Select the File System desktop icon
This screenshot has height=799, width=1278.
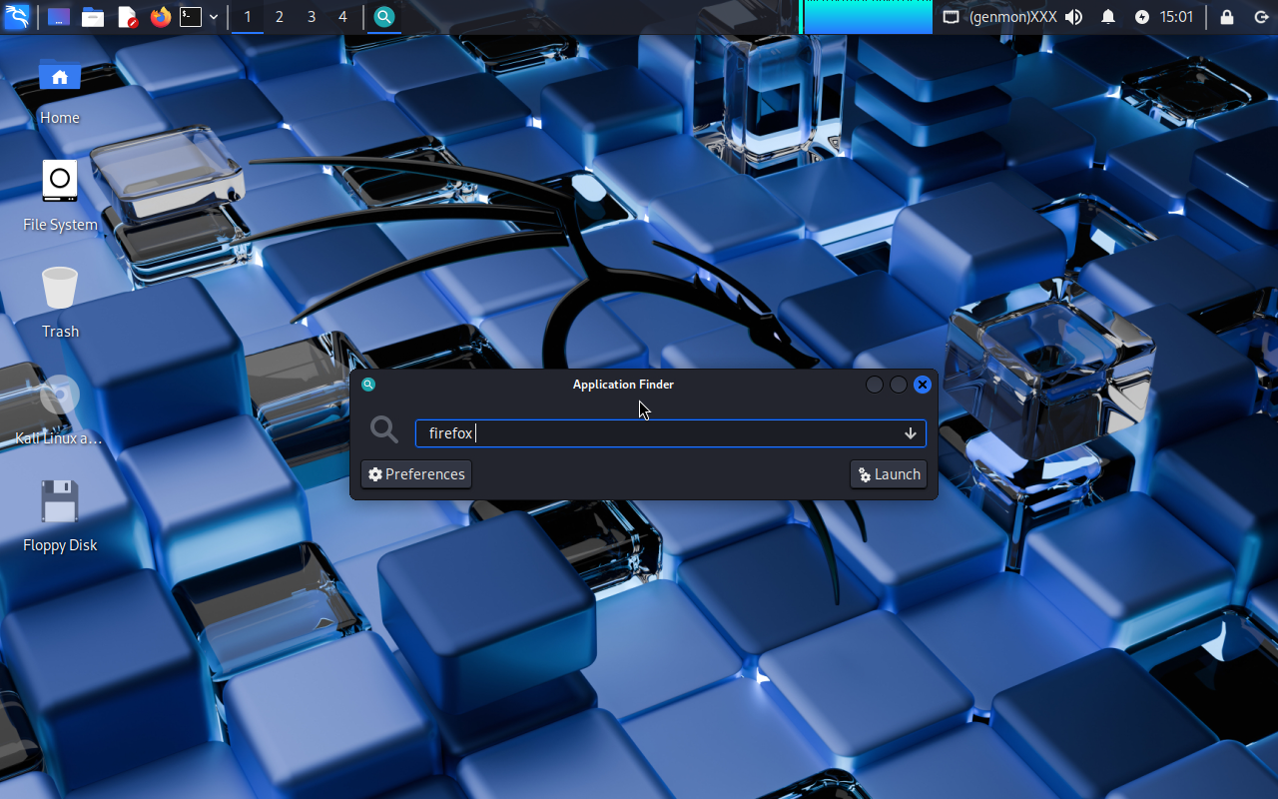60,197
